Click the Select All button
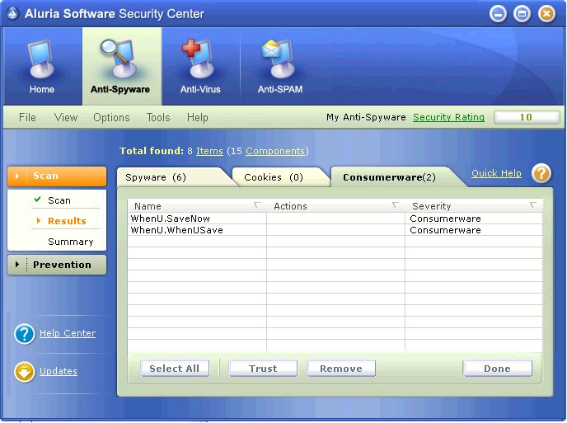This screenshot has height=423, width=567. (175, 369)
